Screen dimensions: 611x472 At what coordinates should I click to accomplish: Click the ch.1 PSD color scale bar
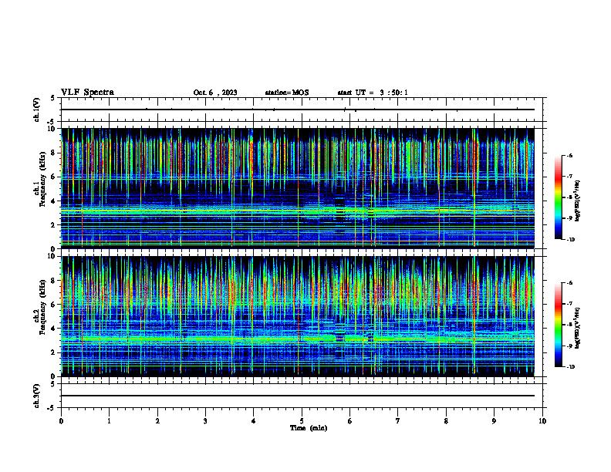point(558,197)
